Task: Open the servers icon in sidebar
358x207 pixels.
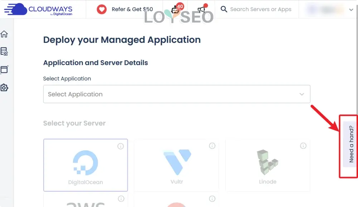Action: pyautogui.click(x=4, y=51)
